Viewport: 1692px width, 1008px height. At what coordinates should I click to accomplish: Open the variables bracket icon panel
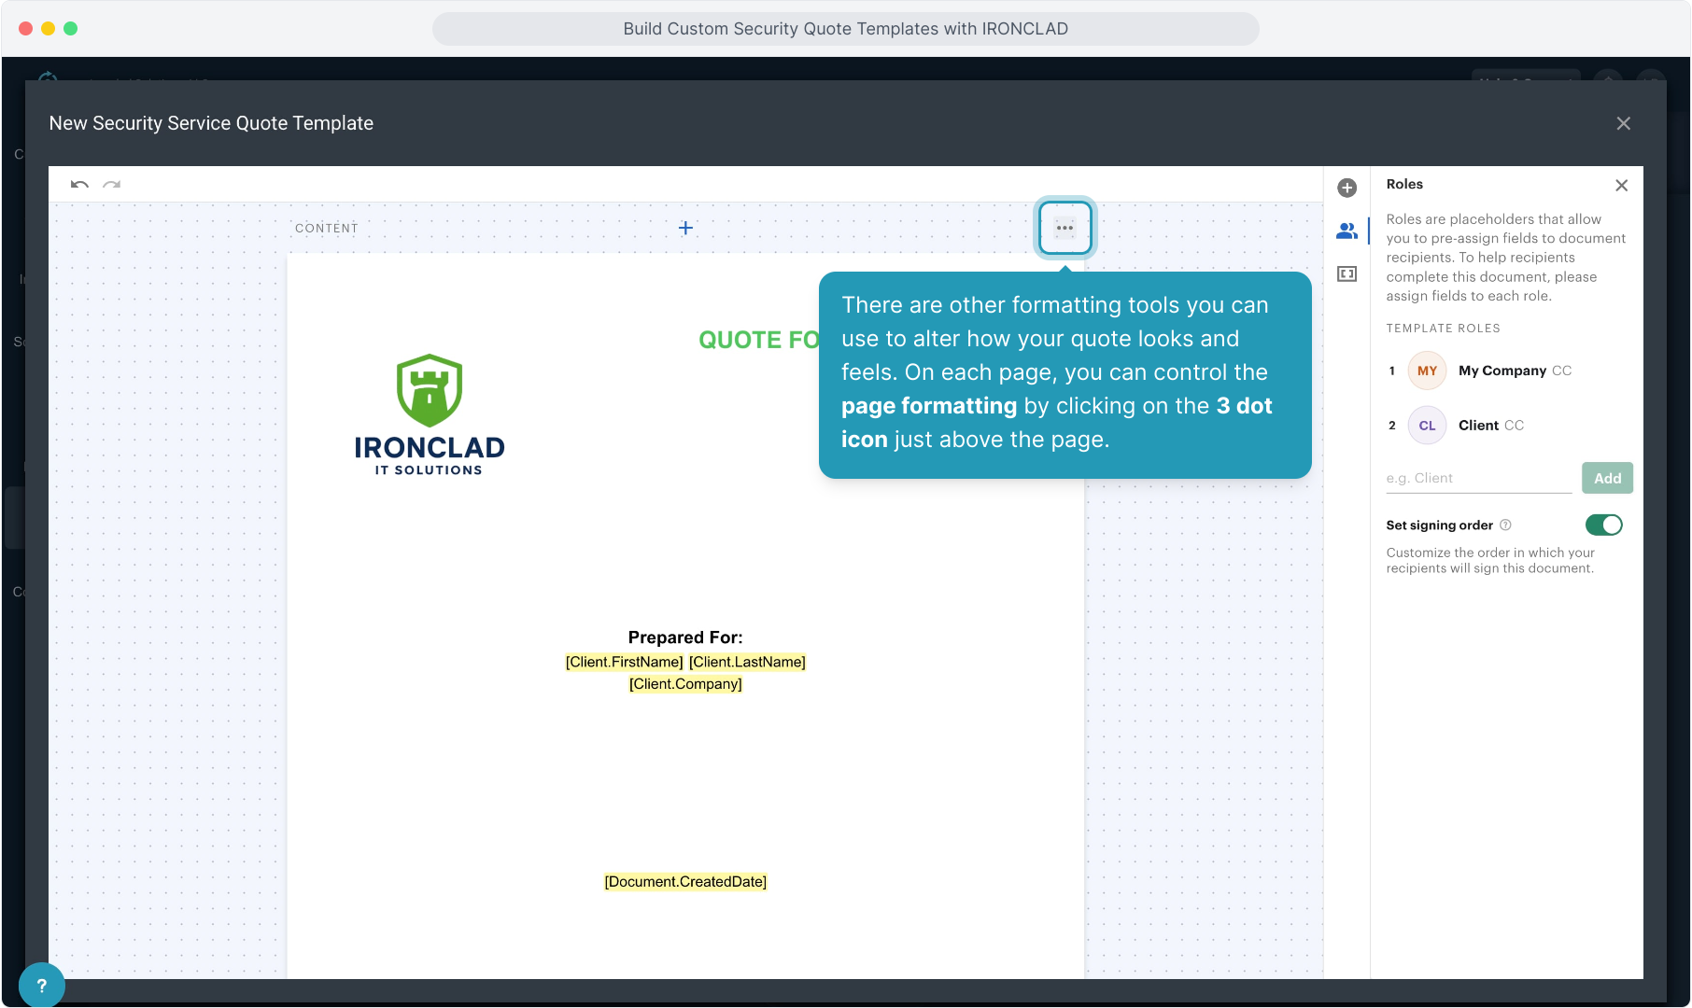(1347, 273)
